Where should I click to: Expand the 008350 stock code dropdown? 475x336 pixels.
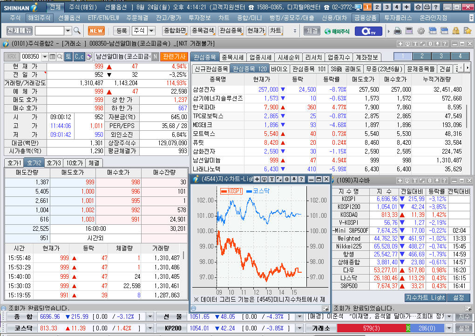[45, 56]
